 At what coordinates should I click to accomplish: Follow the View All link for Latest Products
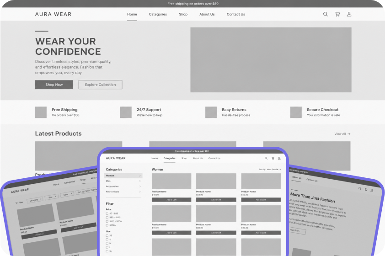(342, 134)
